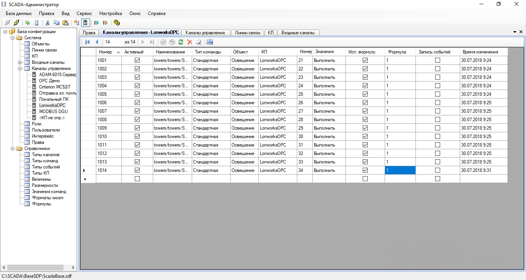Open the Сервис menu
Image resolution: width=526 pixels, height=280 pixels.
pyautogui.click(x=84, y=13)
